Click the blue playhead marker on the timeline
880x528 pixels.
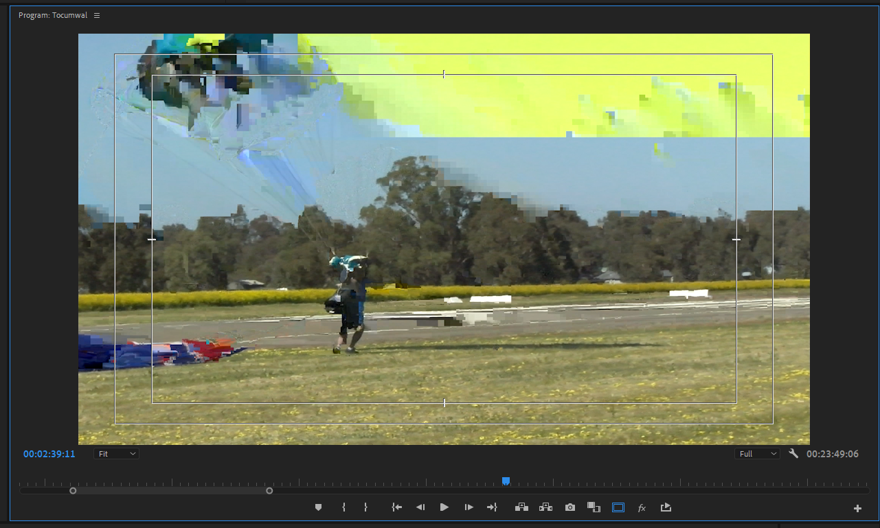[x=505, y=481]
